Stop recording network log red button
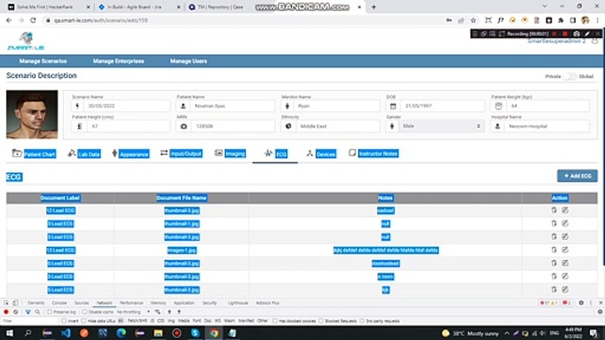The width and height of the screenshot is (605, 340). 6,312
